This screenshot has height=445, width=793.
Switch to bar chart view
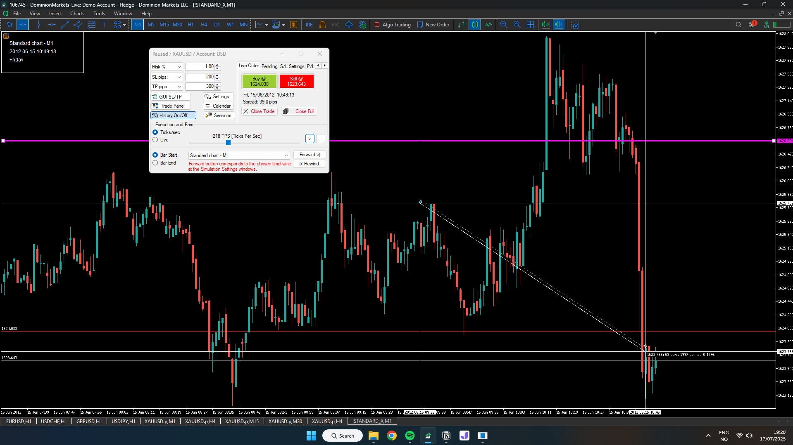point(462,25)
